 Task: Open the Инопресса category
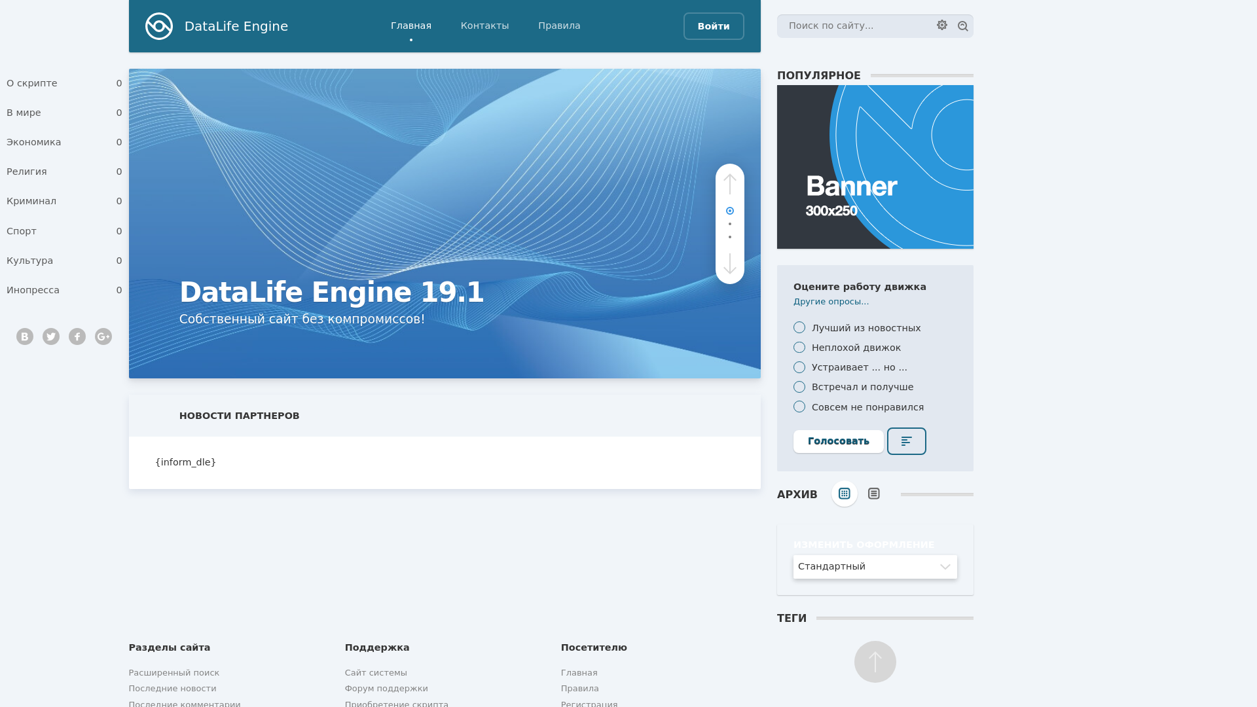(x=64, y=290)
